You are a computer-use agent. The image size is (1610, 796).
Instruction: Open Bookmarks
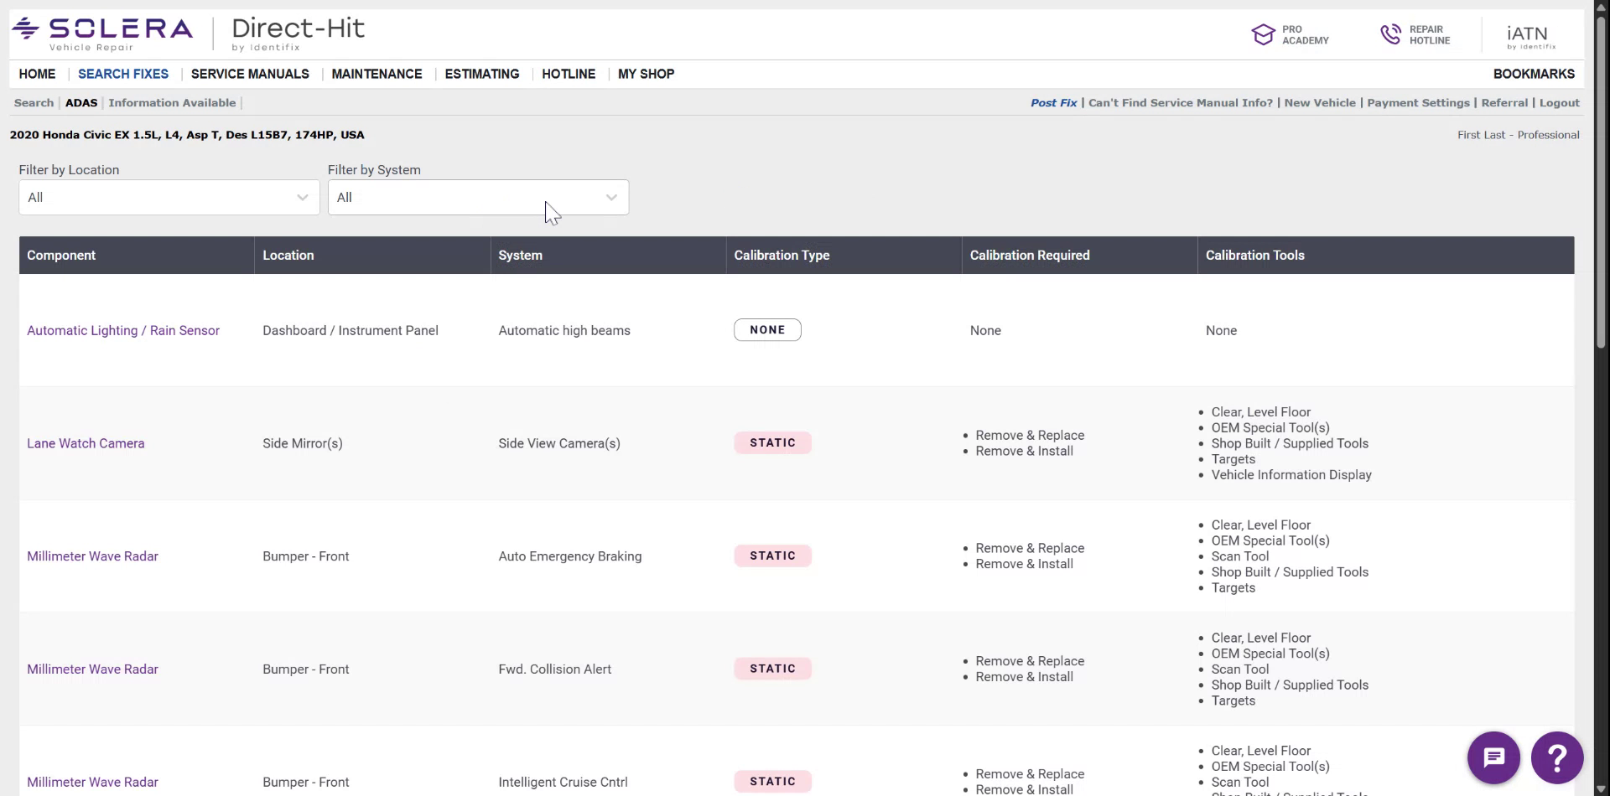tap(1534, 74)
